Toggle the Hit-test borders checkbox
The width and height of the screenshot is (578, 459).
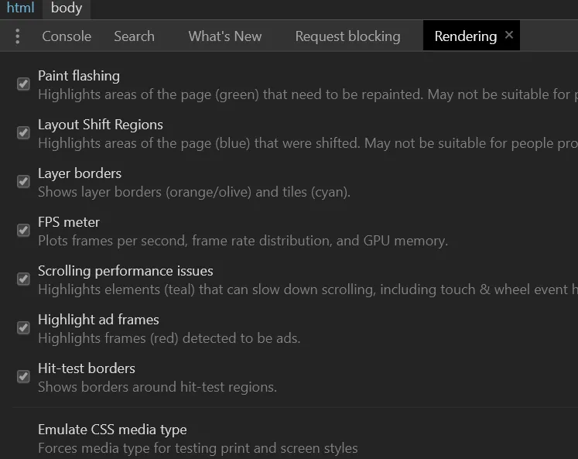point(24,376)
